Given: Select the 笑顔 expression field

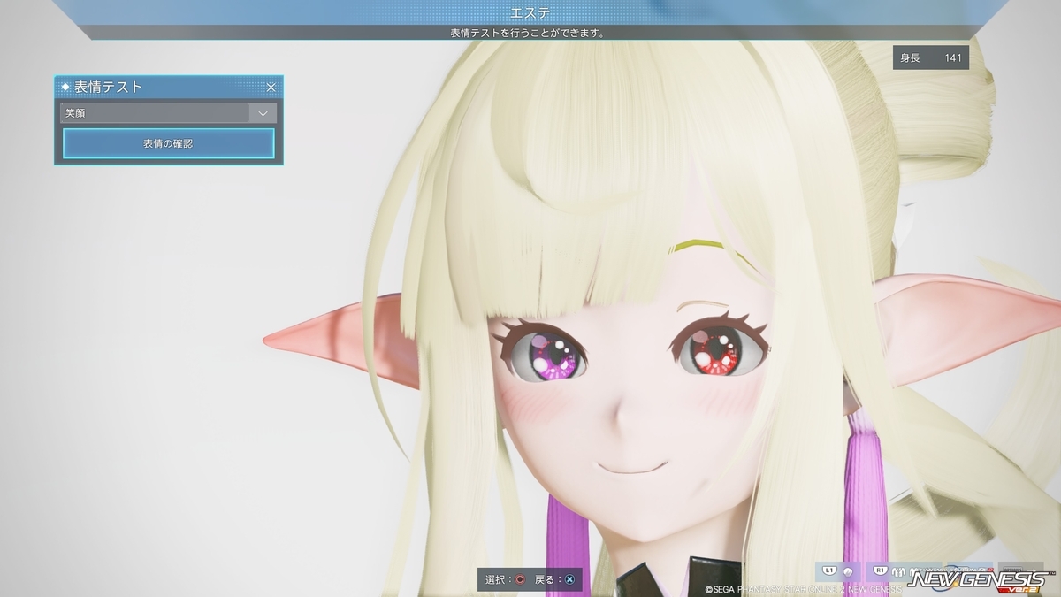Looking at the screenshot, I should (155, 113).
